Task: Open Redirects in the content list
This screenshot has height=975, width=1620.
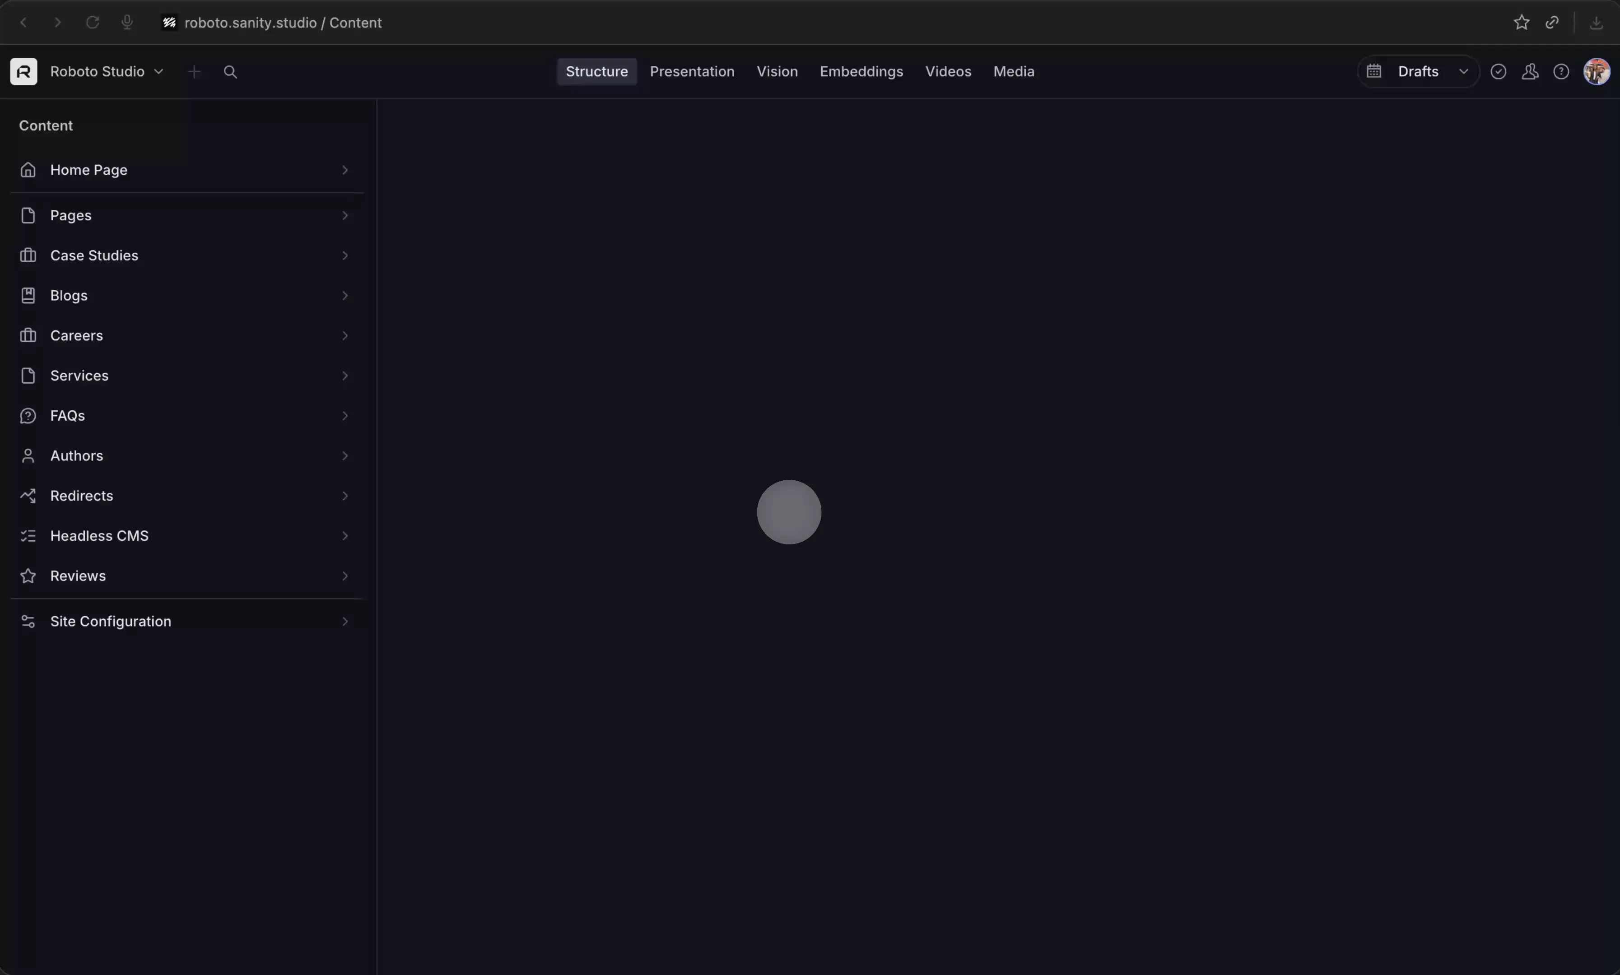Action: click(x=81, y=496)
